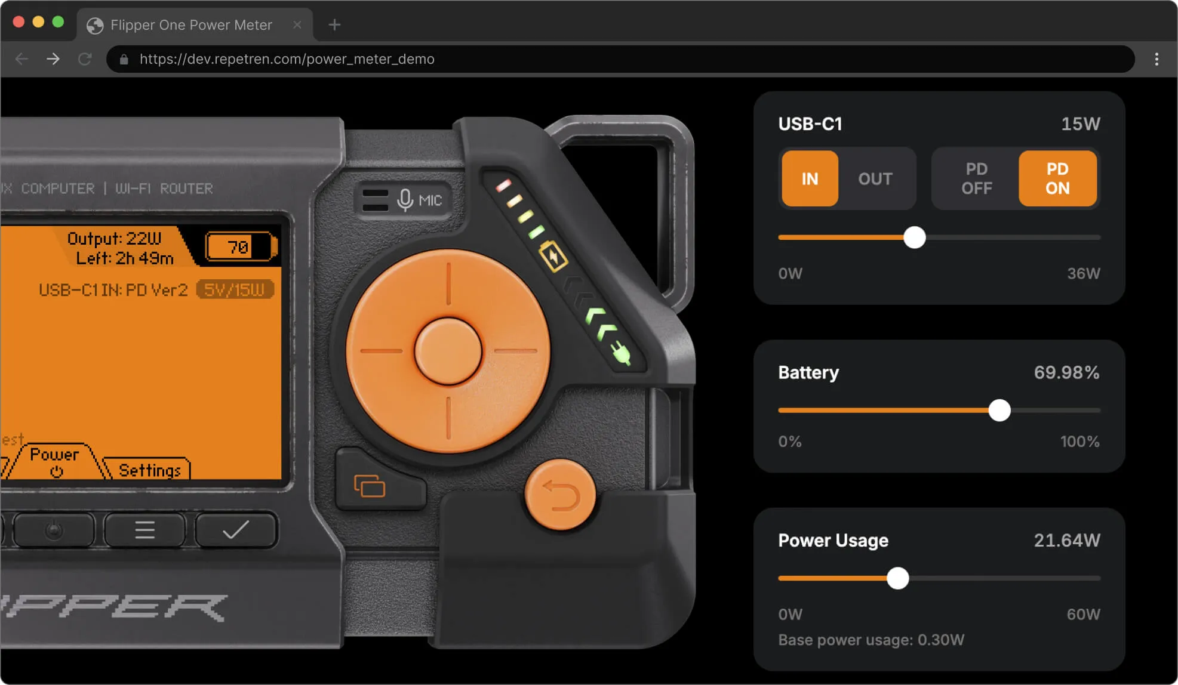
Task: Click the orange back arrow button on device
Action: (560, 495)
